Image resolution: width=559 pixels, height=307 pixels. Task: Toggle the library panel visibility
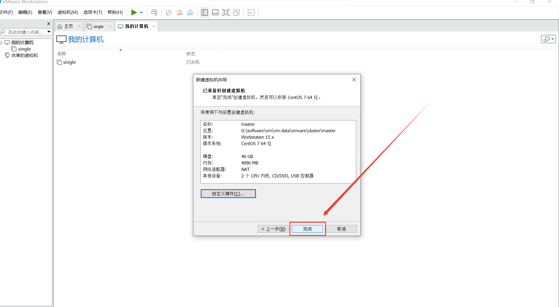205,12
